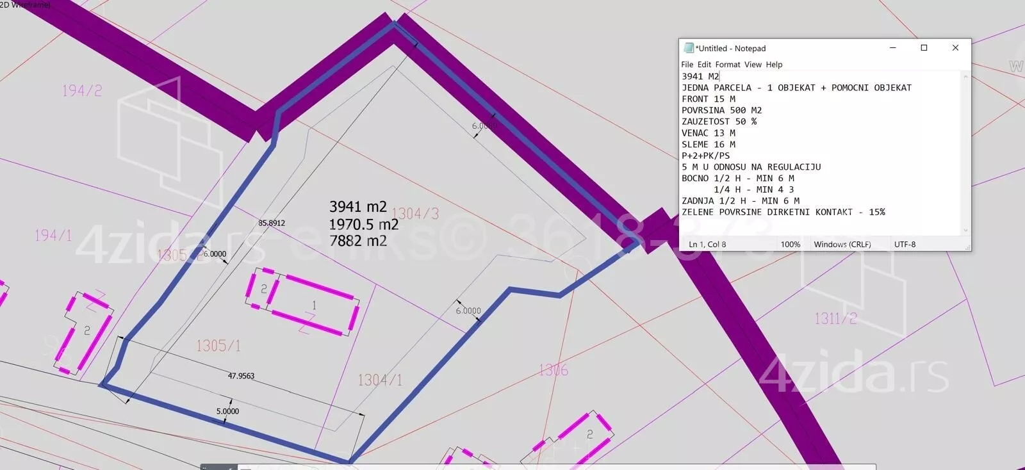Select magenta building outline labeled 1
The height and width of the screenshot is (470, 1025).
tap(313, 305)
